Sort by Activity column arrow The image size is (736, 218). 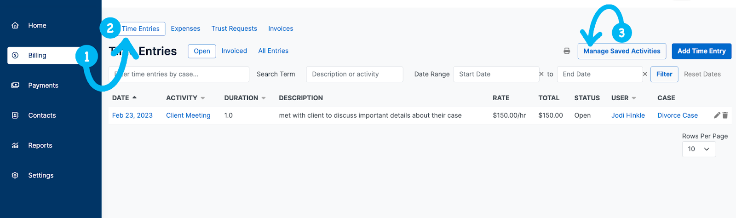tap(203, 98)
